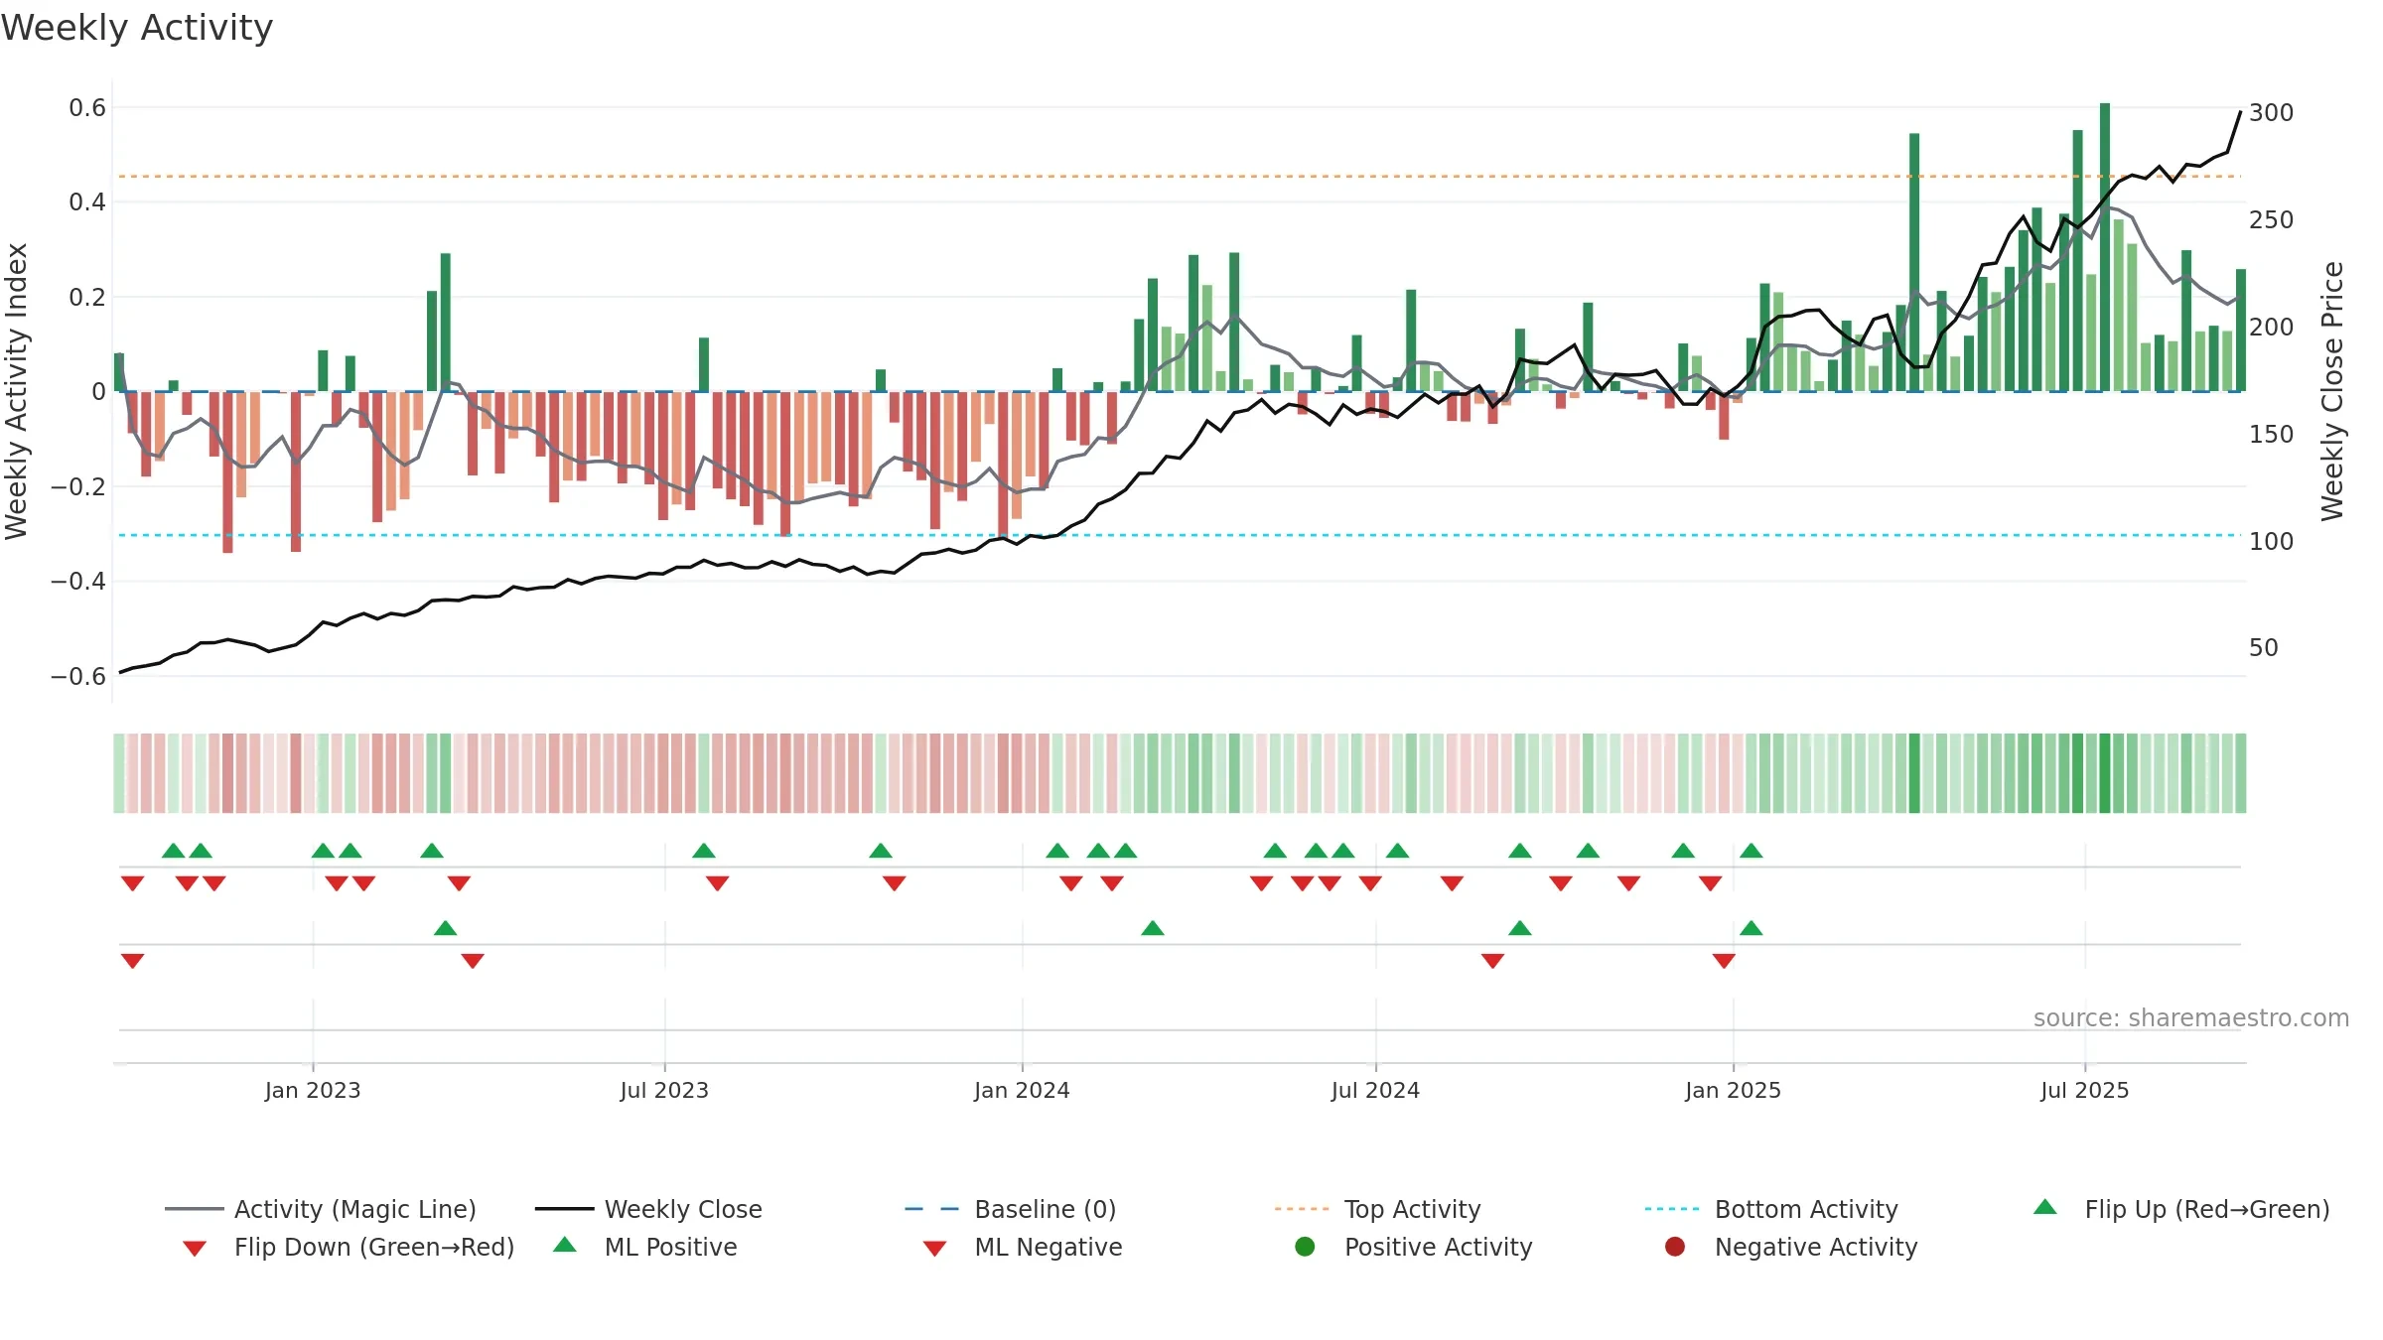
Task: Toggle the ML Positive legend entry
Action: [x=645, y=1247]
